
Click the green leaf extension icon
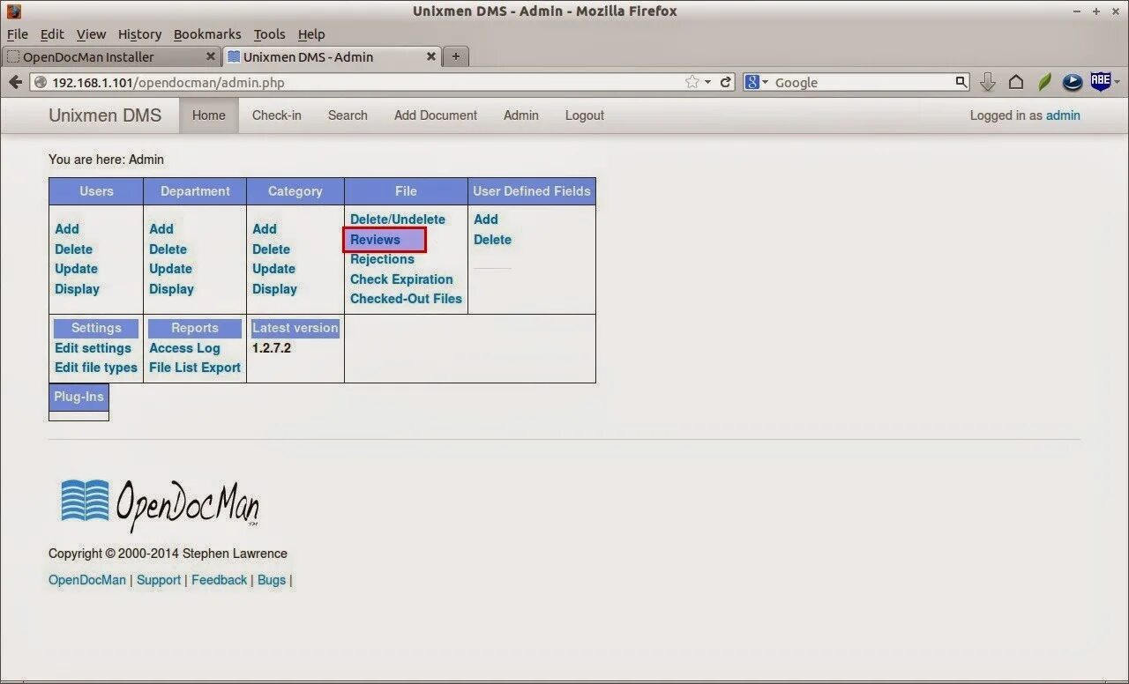(1044, 82)
